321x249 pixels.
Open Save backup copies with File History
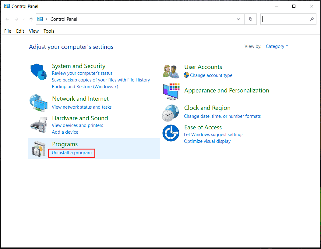[101, 80]
